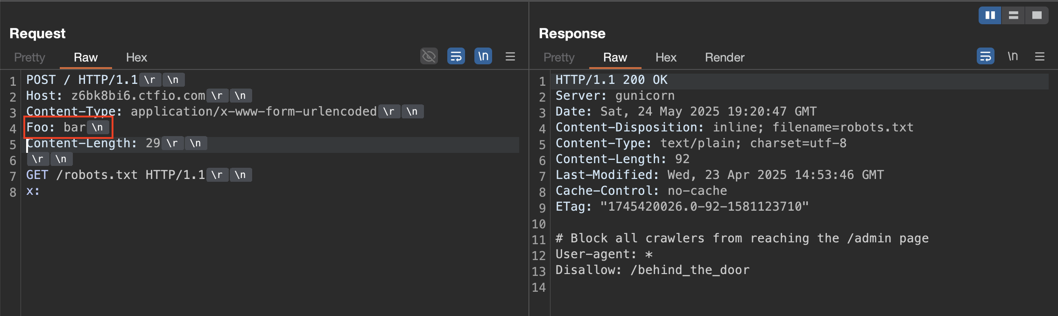Click the \r marker on blank request line 6
Viewport: 1058px width, 316px height.
pyautogui.click(x=38, y=159)
